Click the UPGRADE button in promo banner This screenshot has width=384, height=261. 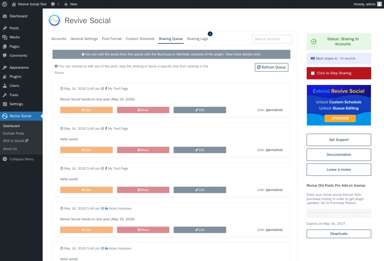coord(340,118)
